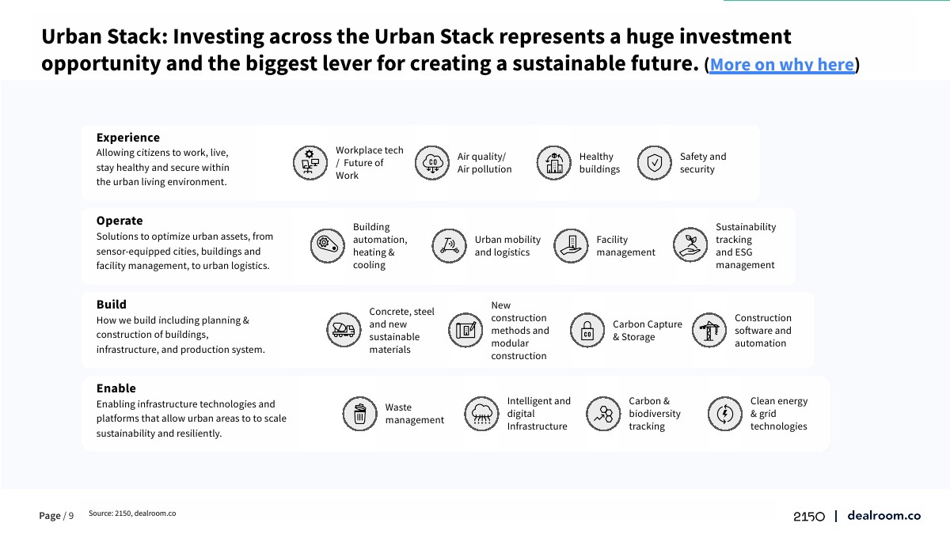Click the Workplace tech icon
The image size is (950, 534).
coord(310,163)
